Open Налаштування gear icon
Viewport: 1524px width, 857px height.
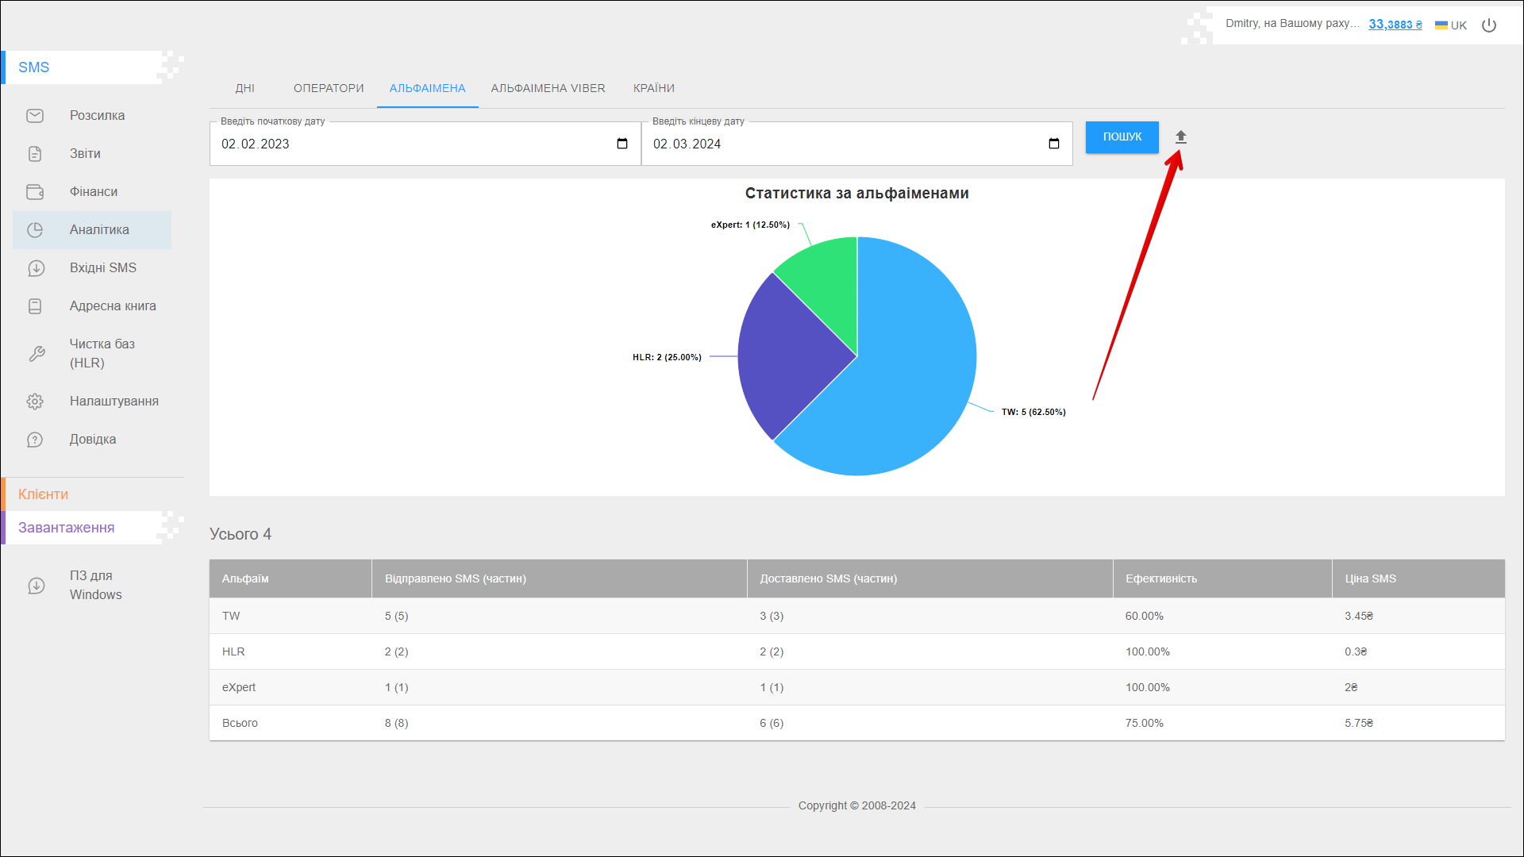[x=35, y=402]
